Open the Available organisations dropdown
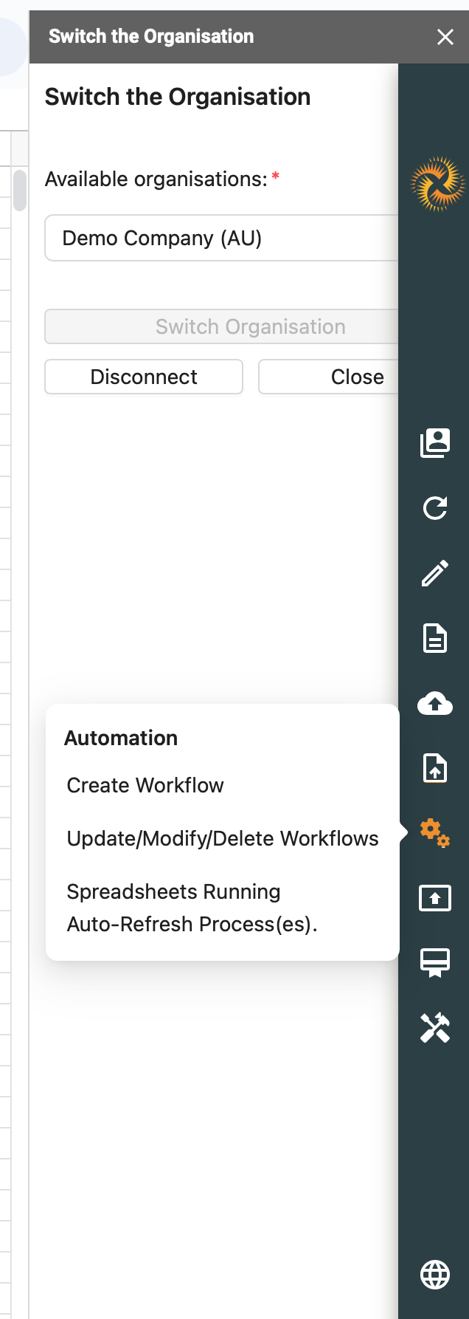Viewport: 469px width, 1319px height. pos(221,238)
